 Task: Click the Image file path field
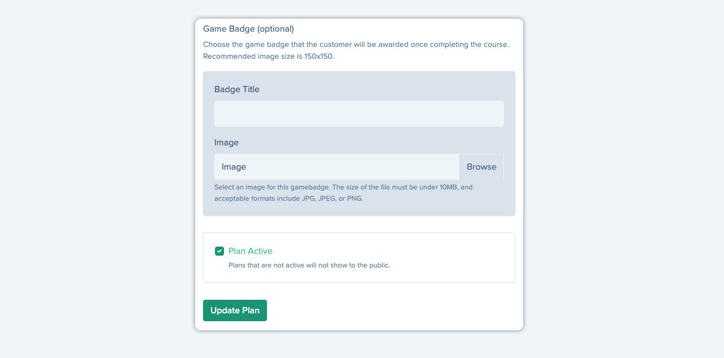tap(337, 167)
